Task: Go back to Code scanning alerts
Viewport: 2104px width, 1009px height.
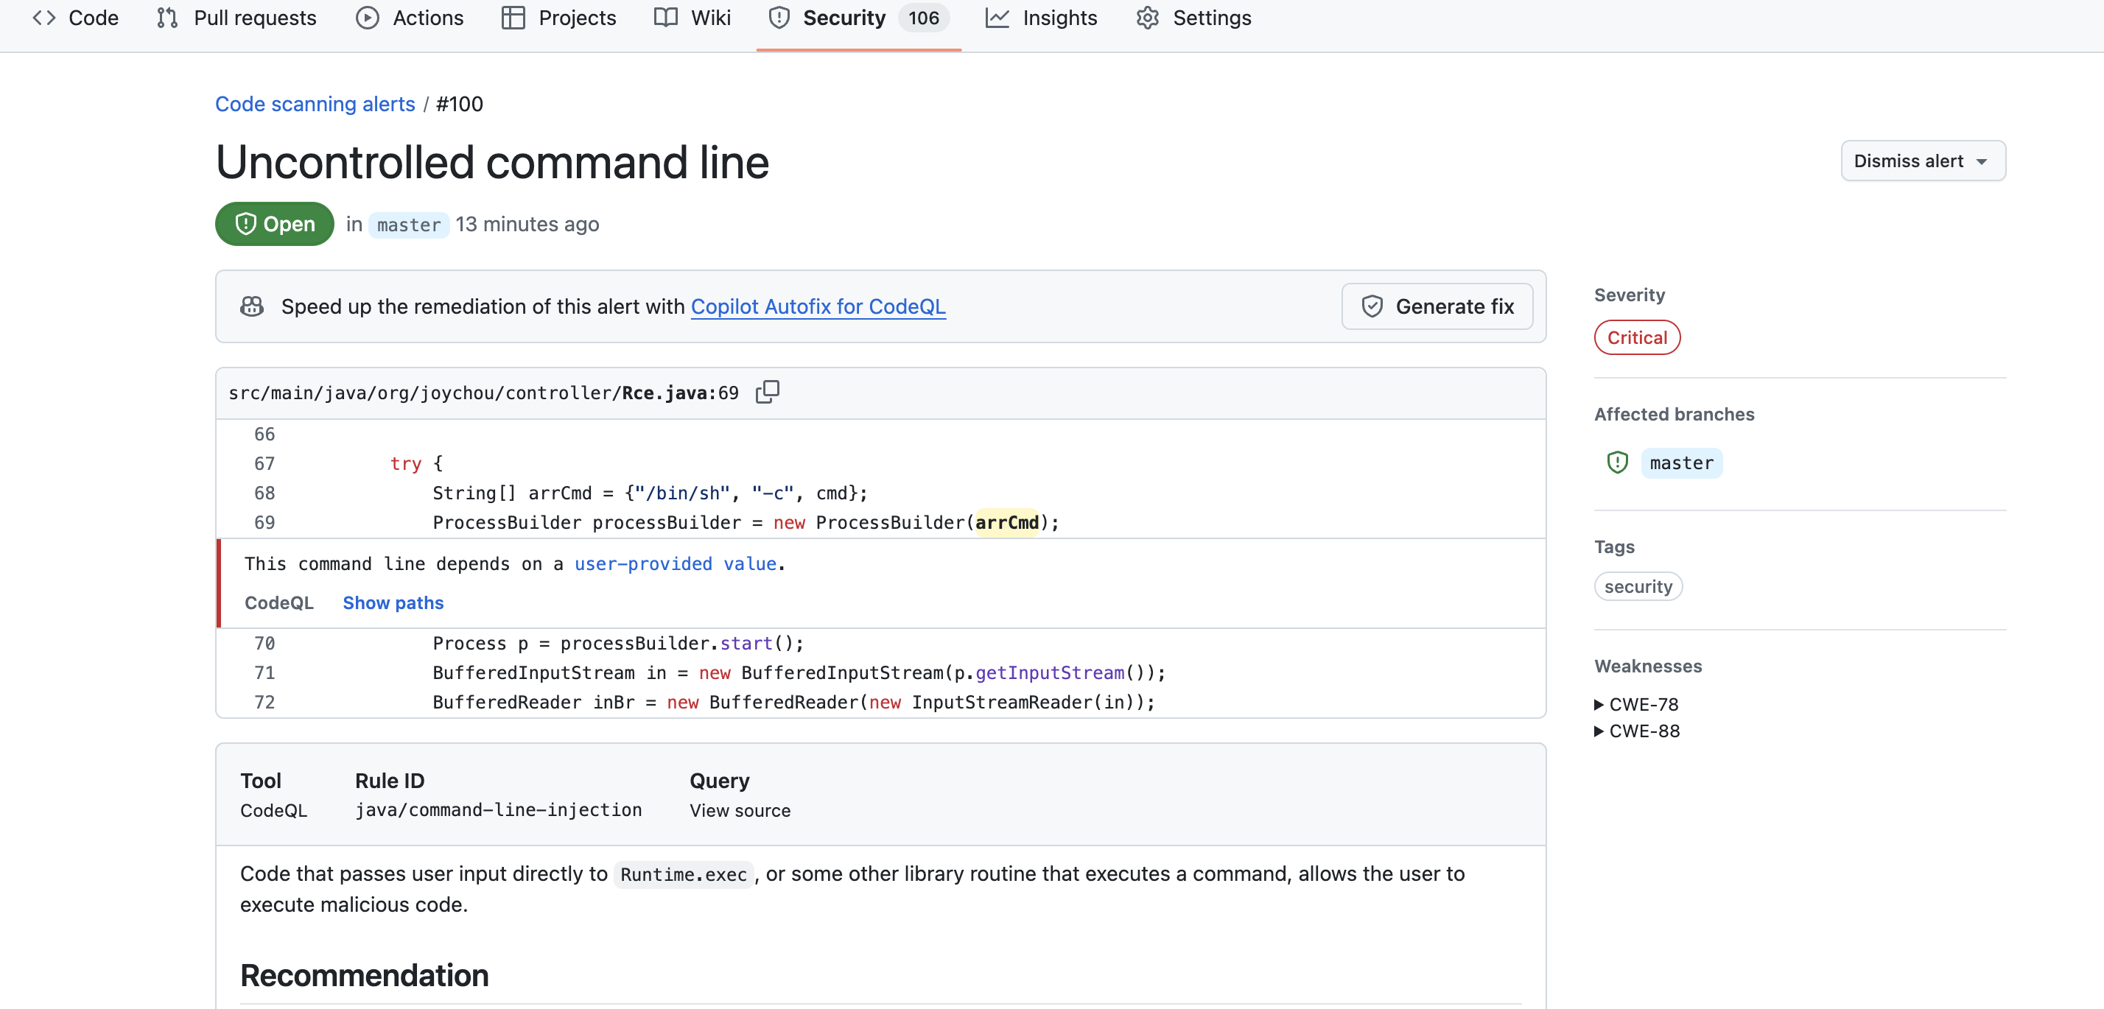Action: click(x=315, y=104)
